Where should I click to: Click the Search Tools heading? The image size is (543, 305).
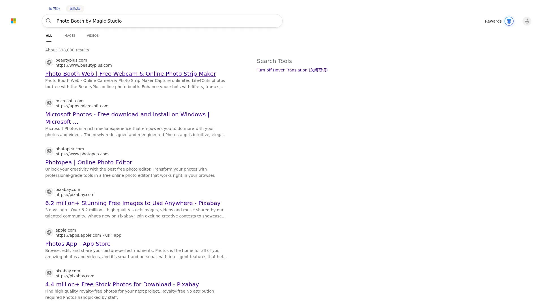(274, 61)
